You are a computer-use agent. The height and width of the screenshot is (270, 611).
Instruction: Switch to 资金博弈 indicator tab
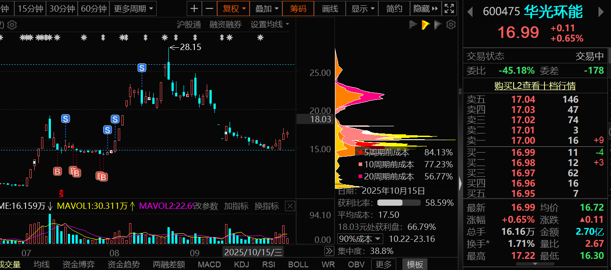point(79,264)
